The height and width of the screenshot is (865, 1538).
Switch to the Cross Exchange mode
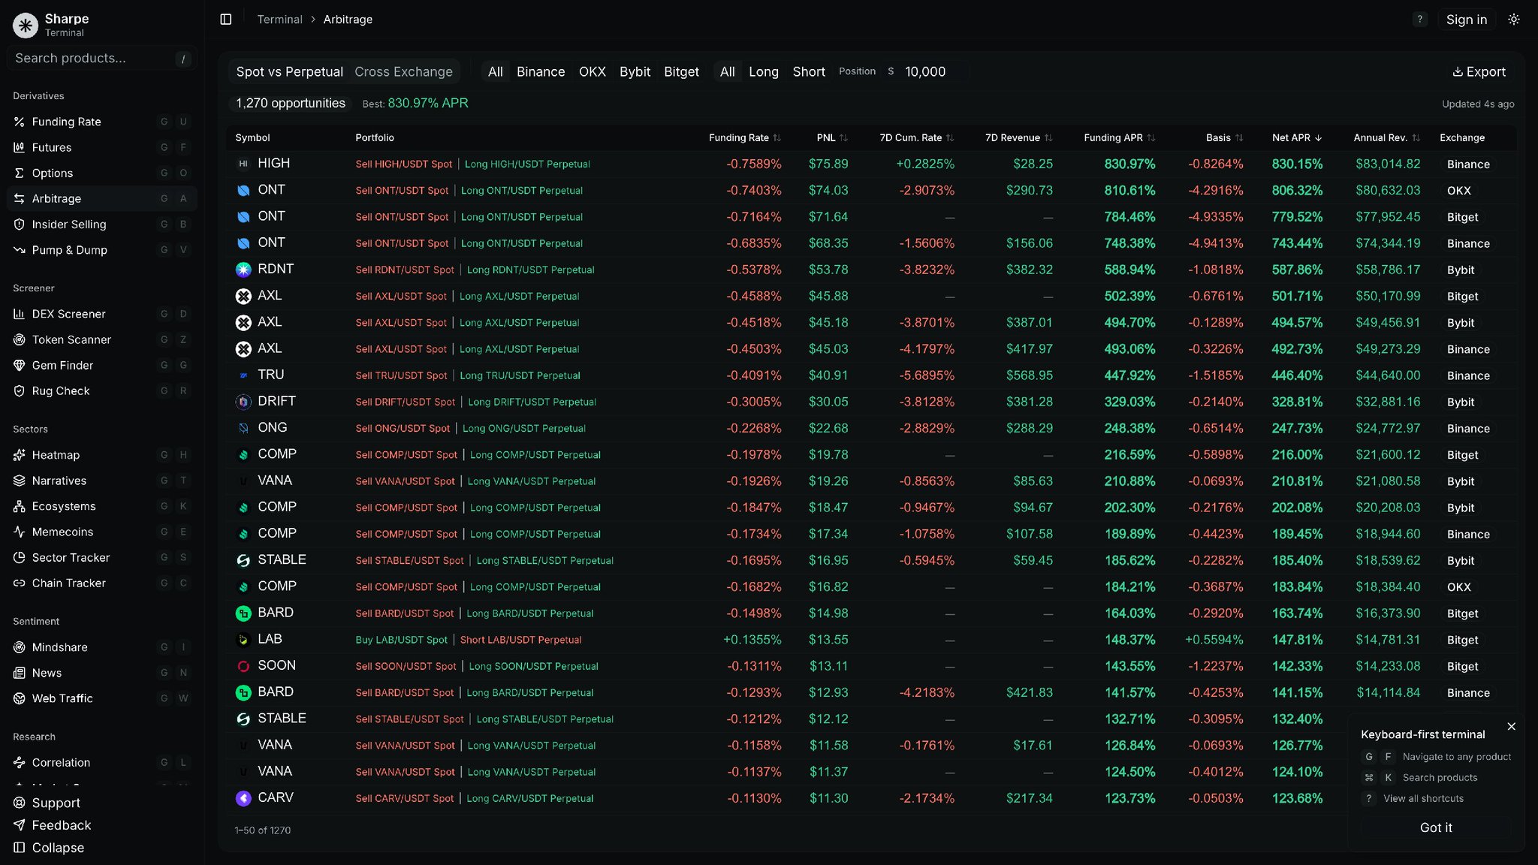tap(403, 72)
